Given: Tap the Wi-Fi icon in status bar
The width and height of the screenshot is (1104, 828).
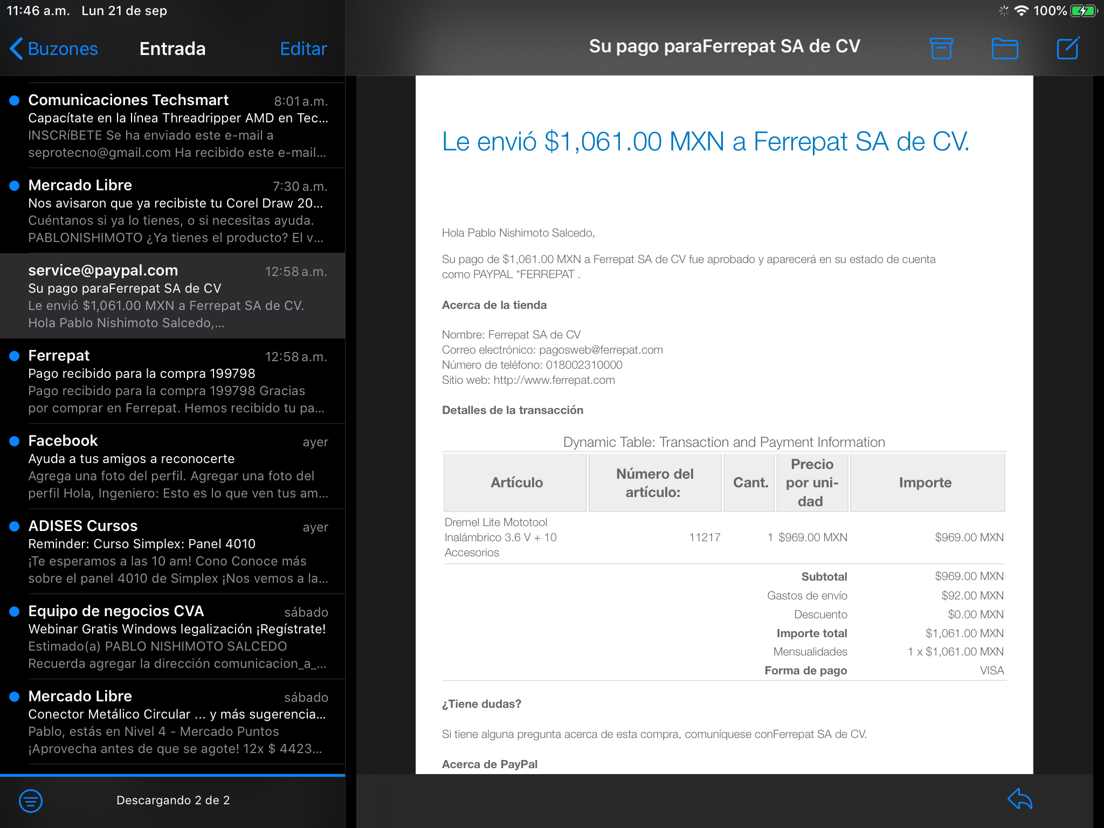Looking at the screenshot, I should tap(1021, 11).
